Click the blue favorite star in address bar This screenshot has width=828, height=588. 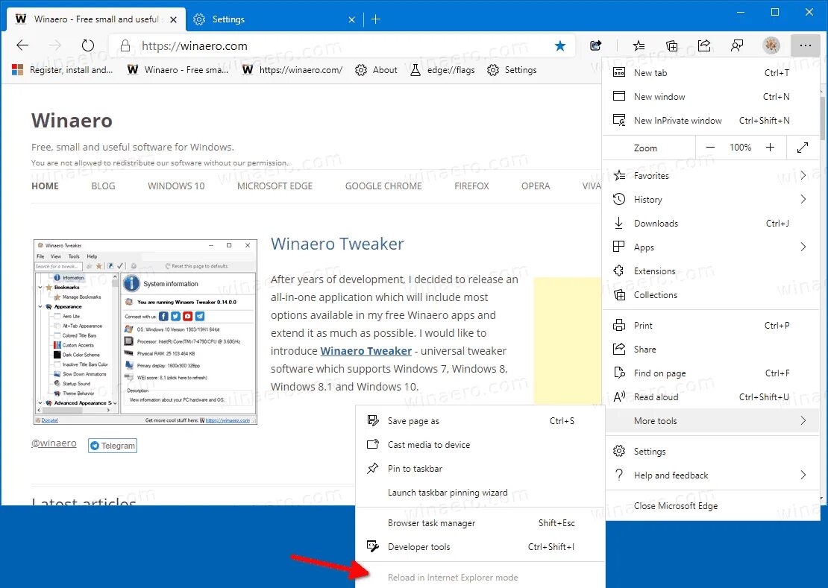tap(560, 46)
